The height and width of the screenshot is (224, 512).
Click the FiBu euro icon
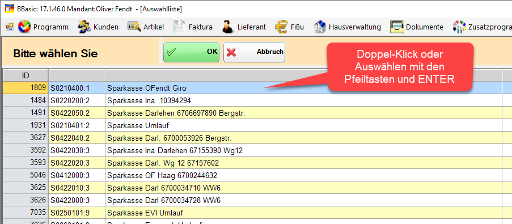pos(281,27)
